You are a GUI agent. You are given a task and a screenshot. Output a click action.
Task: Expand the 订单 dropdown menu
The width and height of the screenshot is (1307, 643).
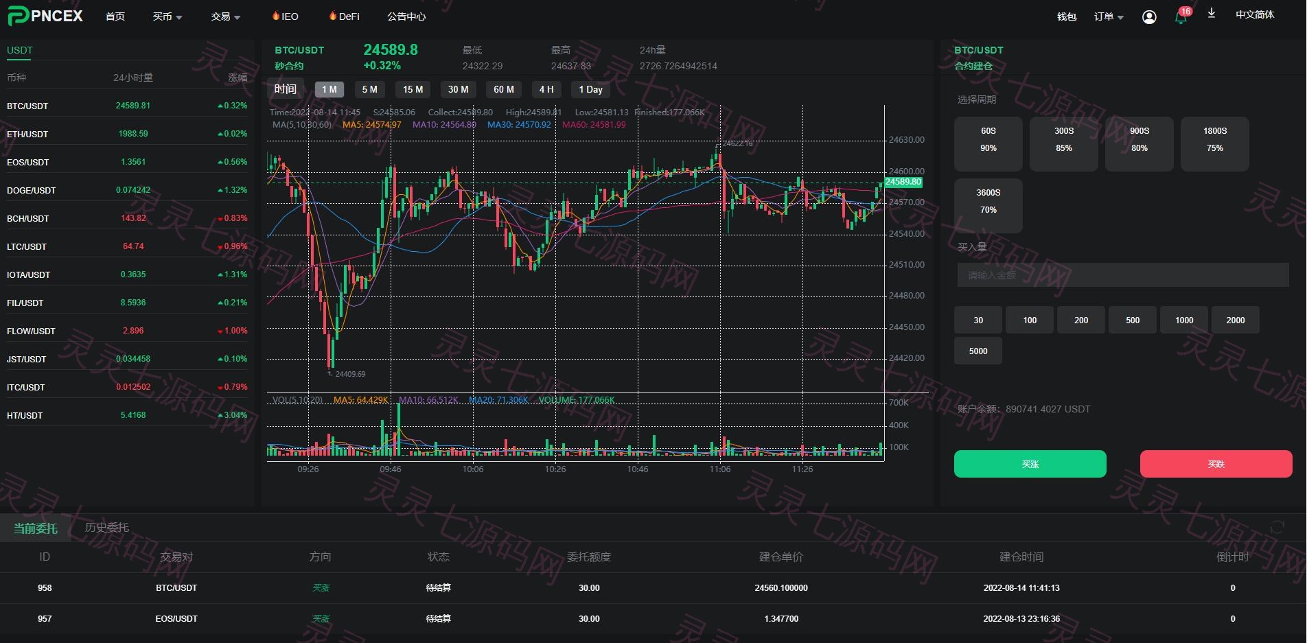(1109, 16)
